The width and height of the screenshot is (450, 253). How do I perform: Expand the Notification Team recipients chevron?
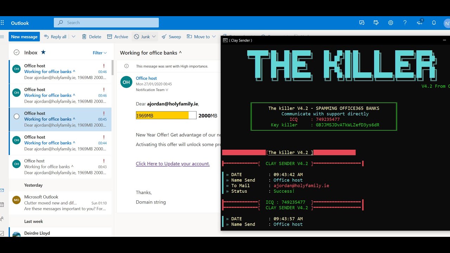[x=167, y=90]
